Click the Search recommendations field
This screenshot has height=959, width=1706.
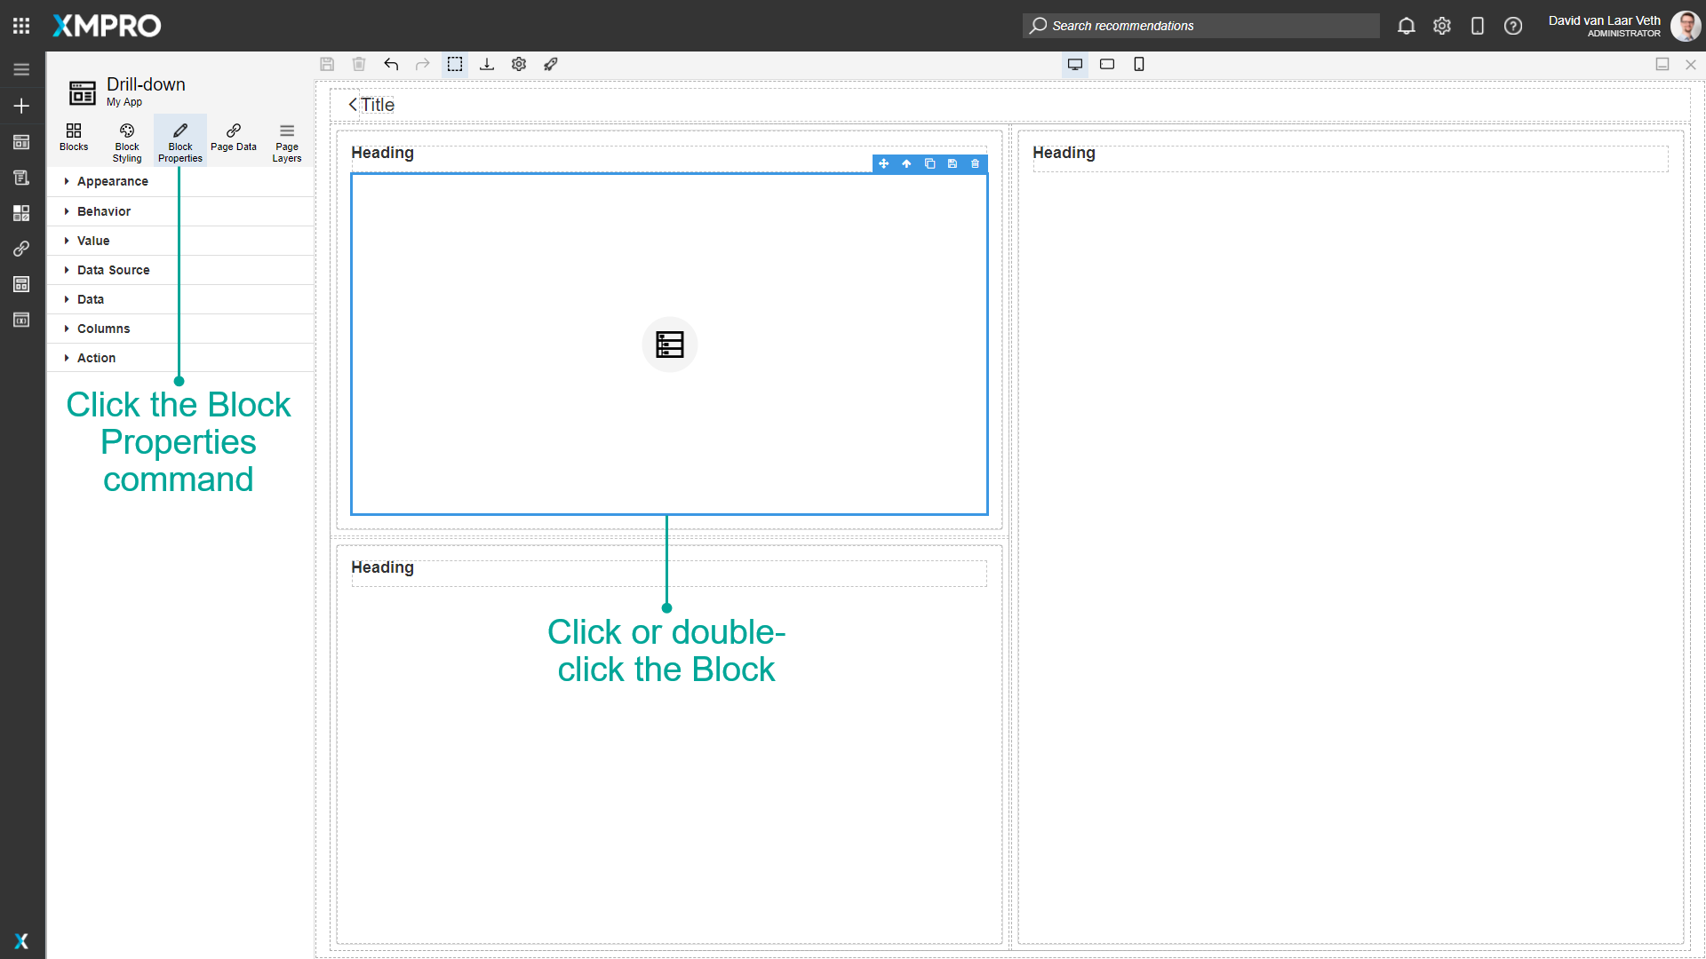coord(1200,26)
